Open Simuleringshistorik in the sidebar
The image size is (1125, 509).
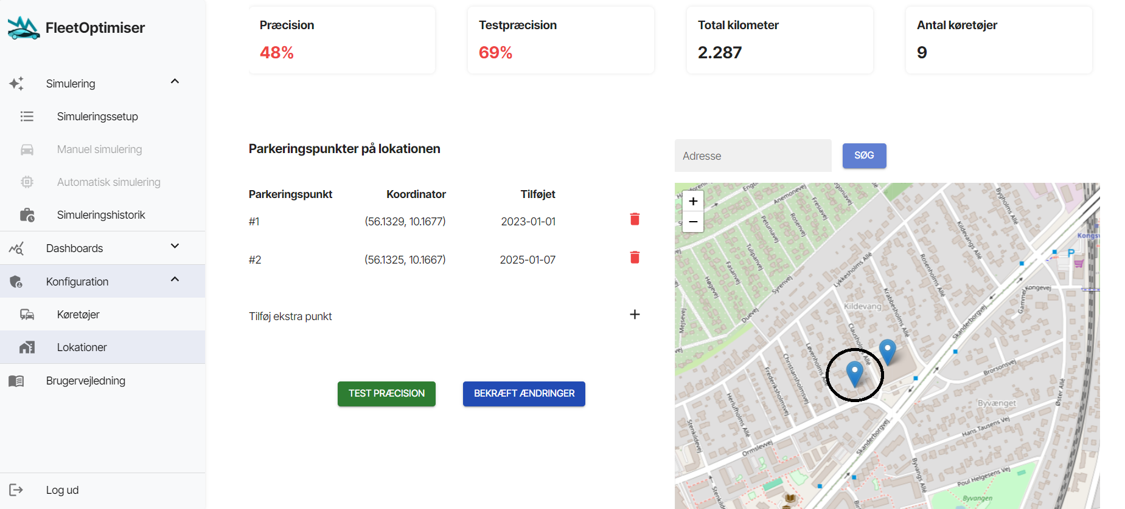coord(101,215)
